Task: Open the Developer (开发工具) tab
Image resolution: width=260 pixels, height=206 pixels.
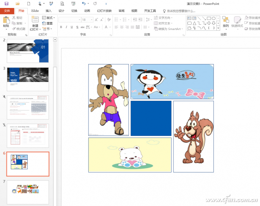Action: coord(150,11)
